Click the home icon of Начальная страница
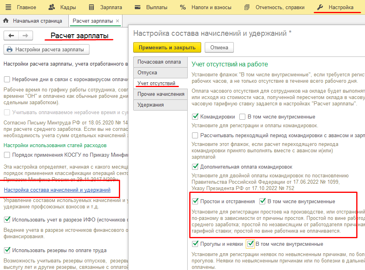 tap(6, 21)
